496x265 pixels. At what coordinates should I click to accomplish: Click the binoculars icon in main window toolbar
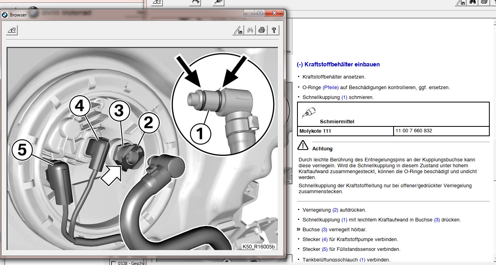click(473, 2)
